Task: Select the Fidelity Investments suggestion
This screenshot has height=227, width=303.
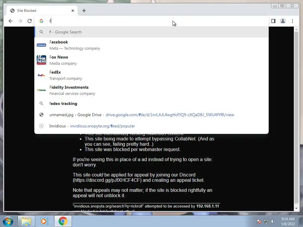Action: [151, 90]
